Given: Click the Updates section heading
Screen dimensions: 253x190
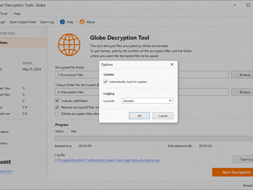Looking at the screenshot, I should click(109, 74).
